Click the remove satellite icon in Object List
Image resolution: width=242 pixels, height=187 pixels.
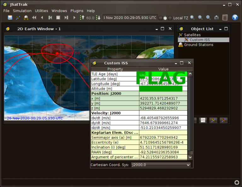[223, 120]
